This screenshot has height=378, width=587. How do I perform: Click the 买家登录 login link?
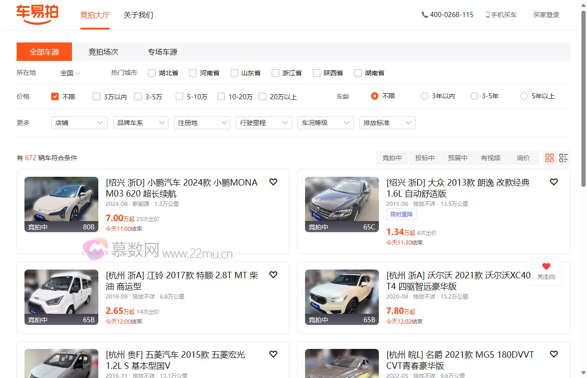[546, 14]
